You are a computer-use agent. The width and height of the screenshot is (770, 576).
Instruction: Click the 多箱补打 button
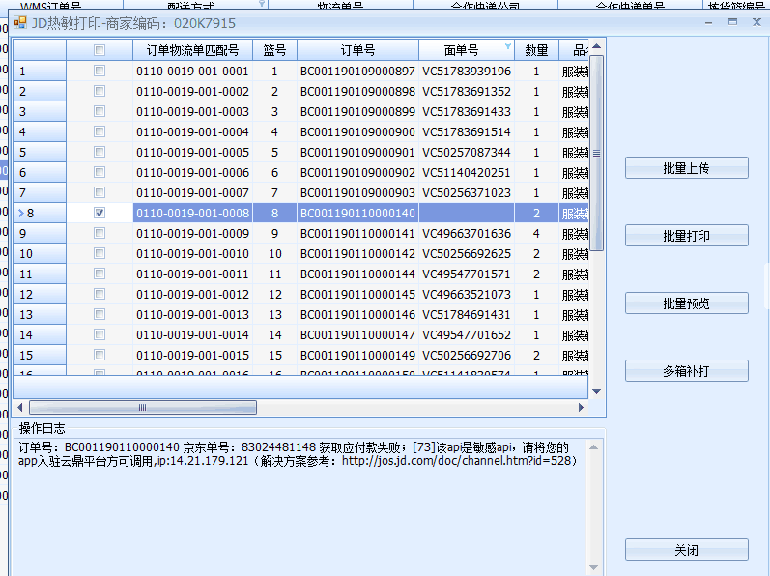(687, 371)
